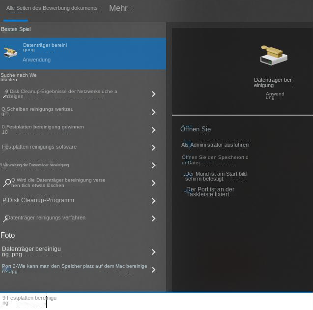The height and width of the screenshot is (310, 313).
Task: Select Scheiben reinigungs werkzeug suggestion
Action: pos(37,112)
